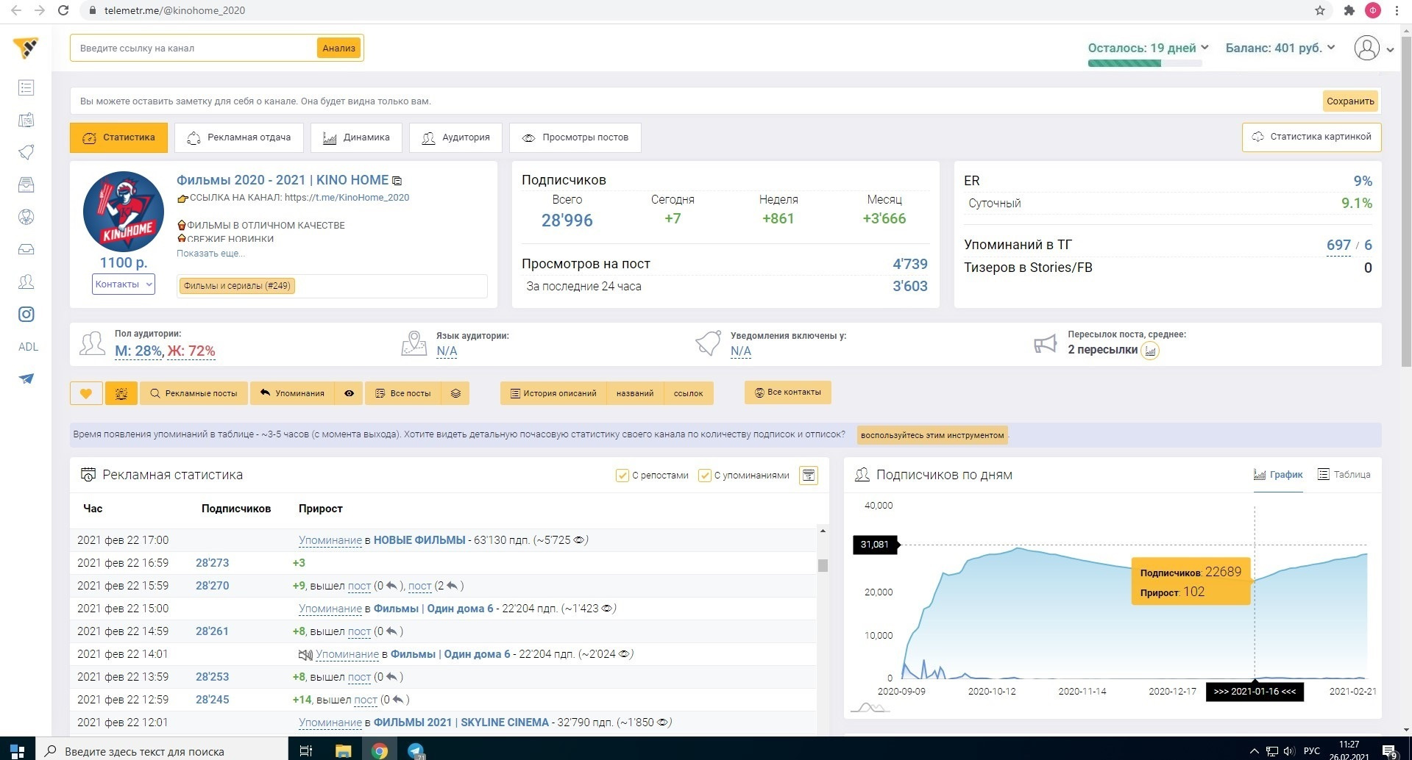The image size is (1412, 760).
Task: Click the Фильмы и сериалы (#249) tag
Action: coord(237,286)
